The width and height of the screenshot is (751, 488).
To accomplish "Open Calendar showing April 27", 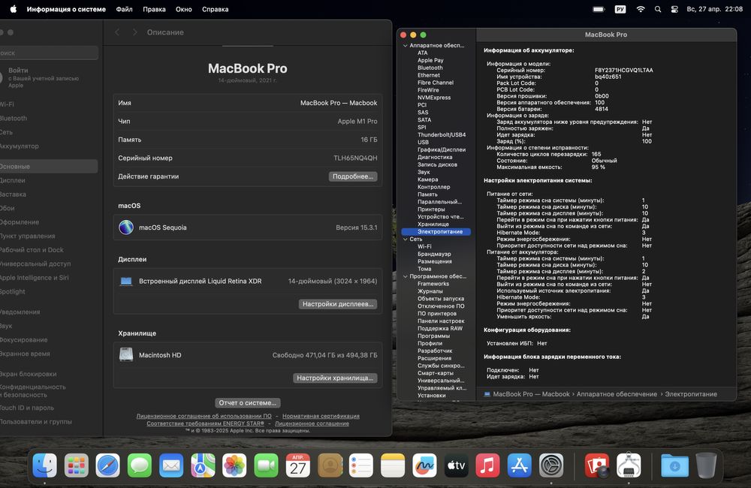I will click(298, 465).
